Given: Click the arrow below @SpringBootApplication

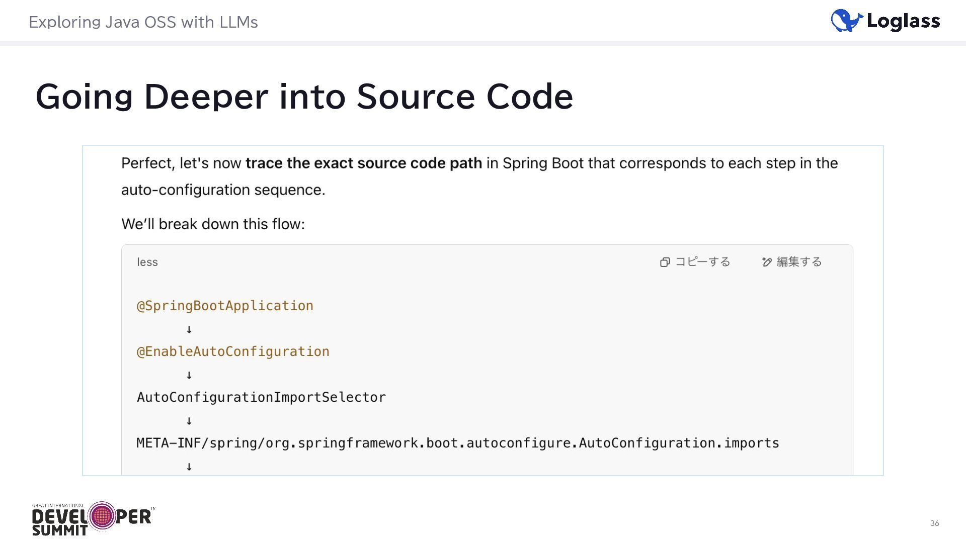Looking at the screenshot, I should tap(189, 329).
